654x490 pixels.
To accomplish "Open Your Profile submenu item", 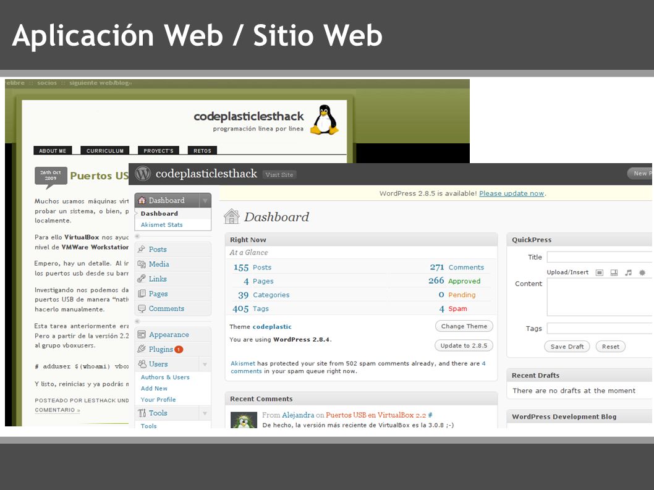I will [x=158, y=400].
